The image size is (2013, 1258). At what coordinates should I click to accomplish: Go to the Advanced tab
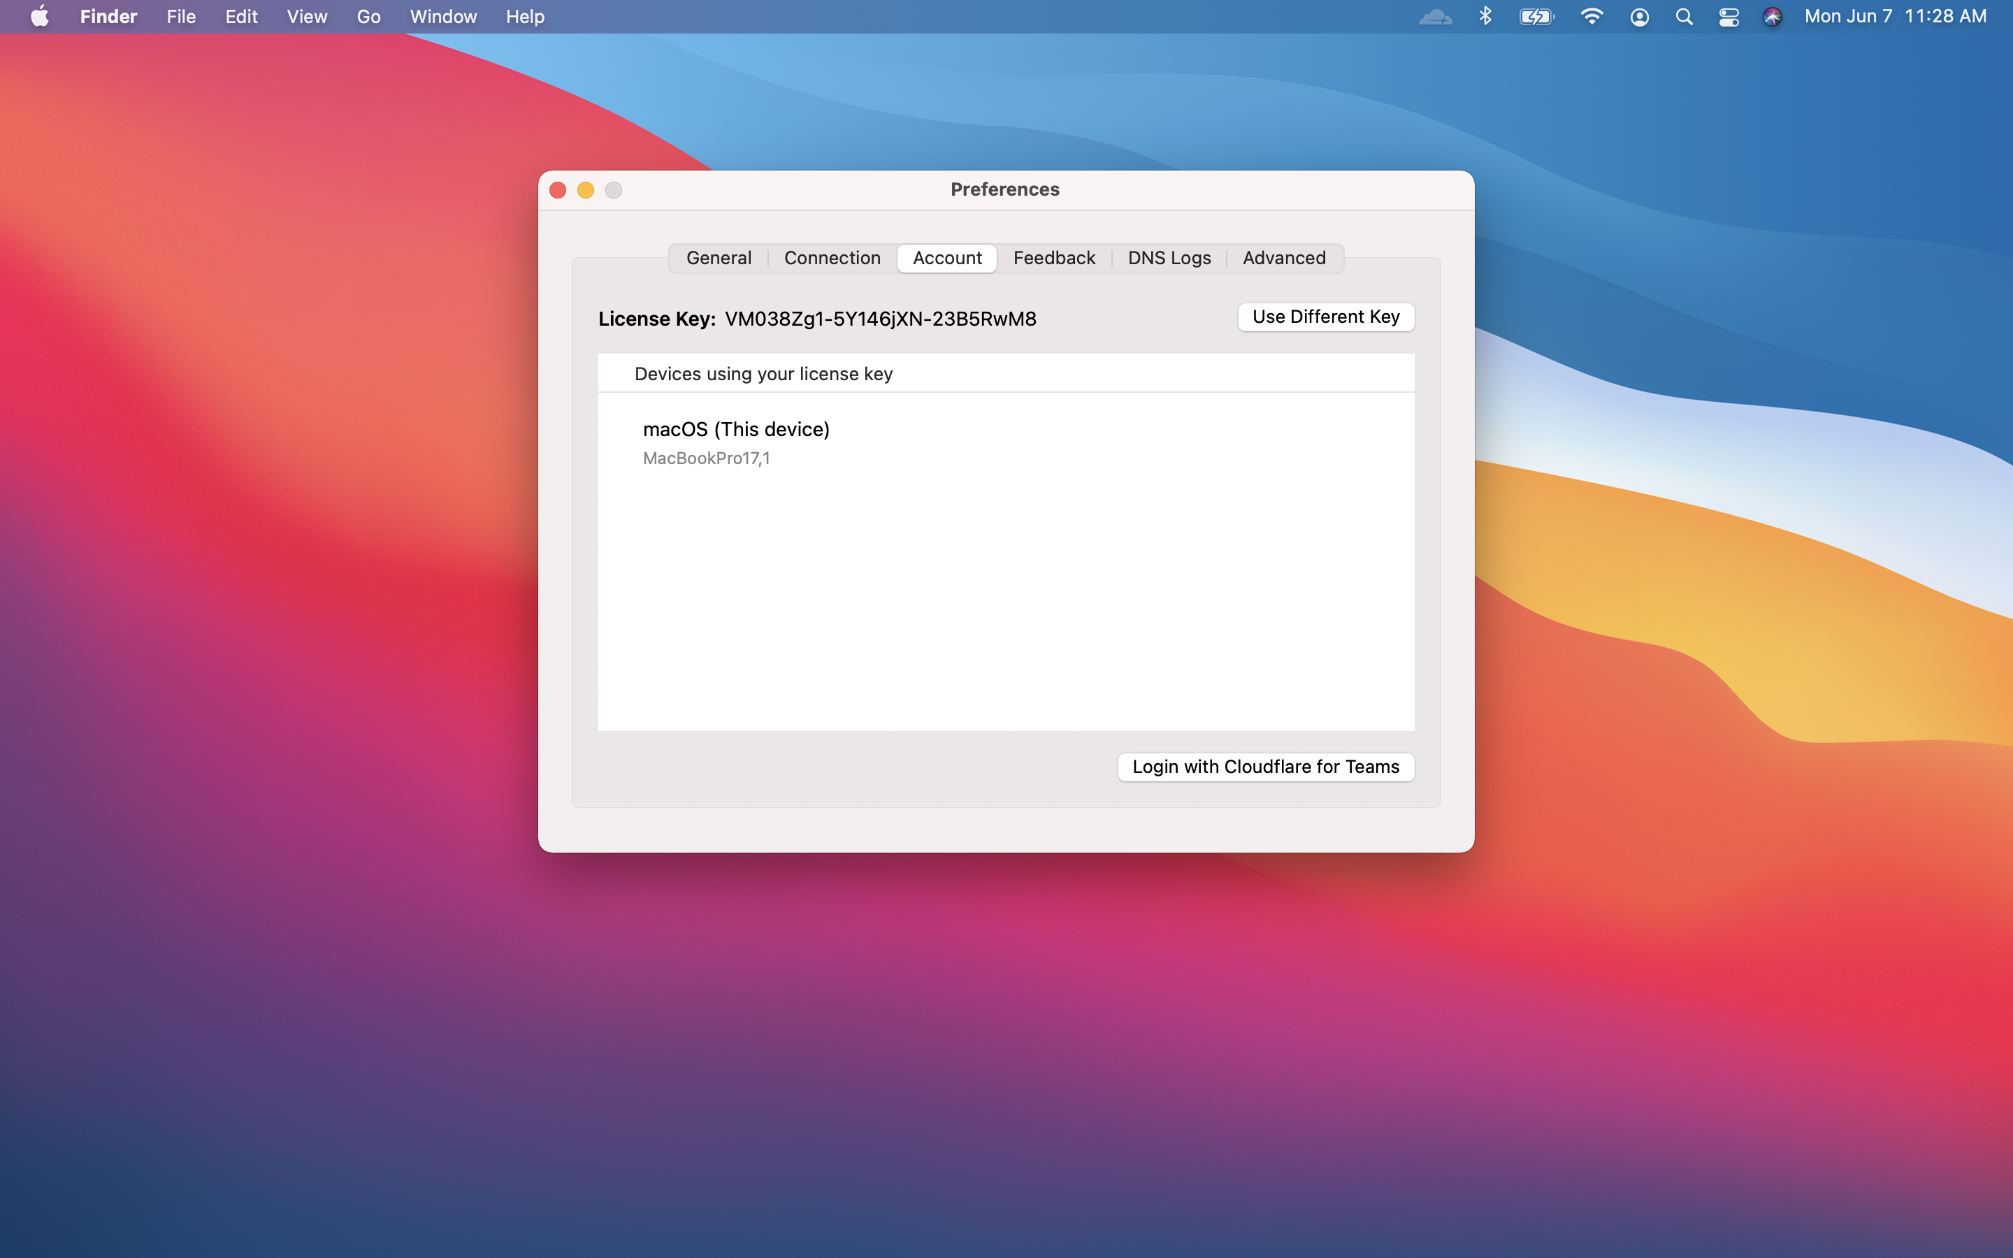pos(1283,258)
